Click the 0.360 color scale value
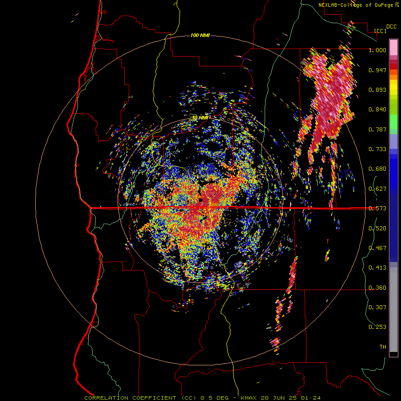 click(377, 288)
